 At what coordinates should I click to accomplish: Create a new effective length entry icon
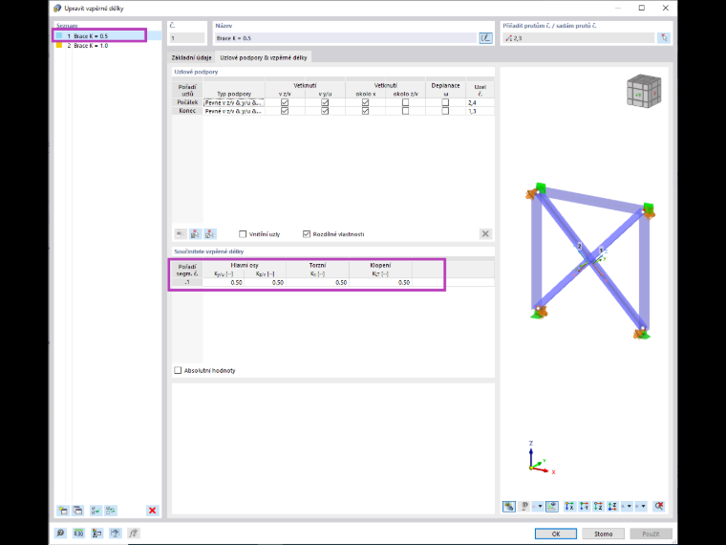pos(63,511)
